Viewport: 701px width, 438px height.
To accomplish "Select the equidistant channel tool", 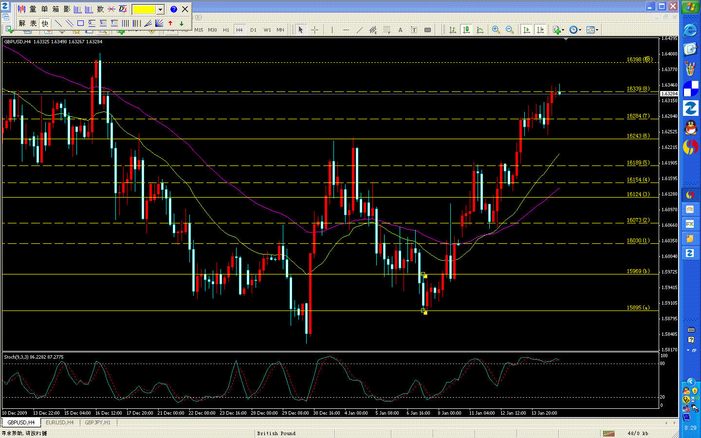I will click(373, 30).
